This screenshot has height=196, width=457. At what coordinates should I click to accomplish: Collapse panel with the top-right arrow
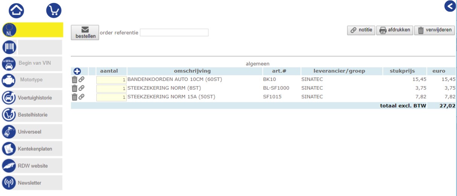[450, 6]
